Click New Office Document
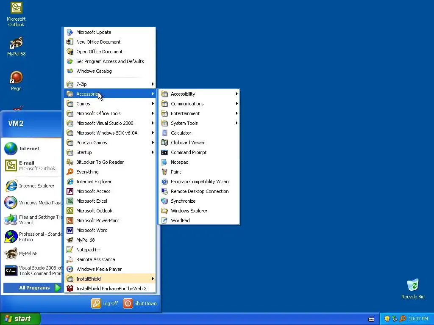Viewport: 434px width, 325px height. 110,42
